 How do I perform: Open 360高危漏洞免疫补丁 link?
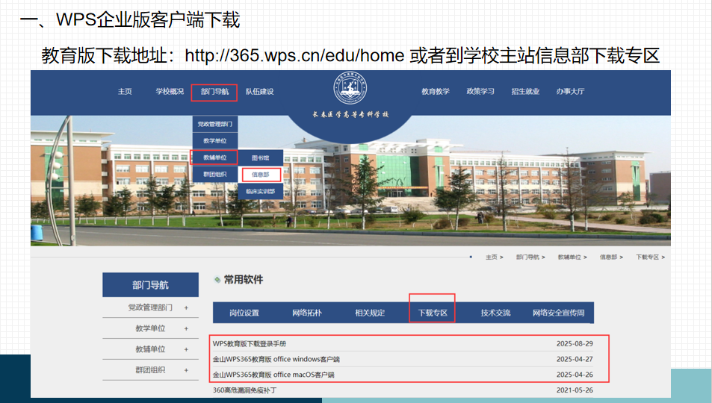coord(244,390)
